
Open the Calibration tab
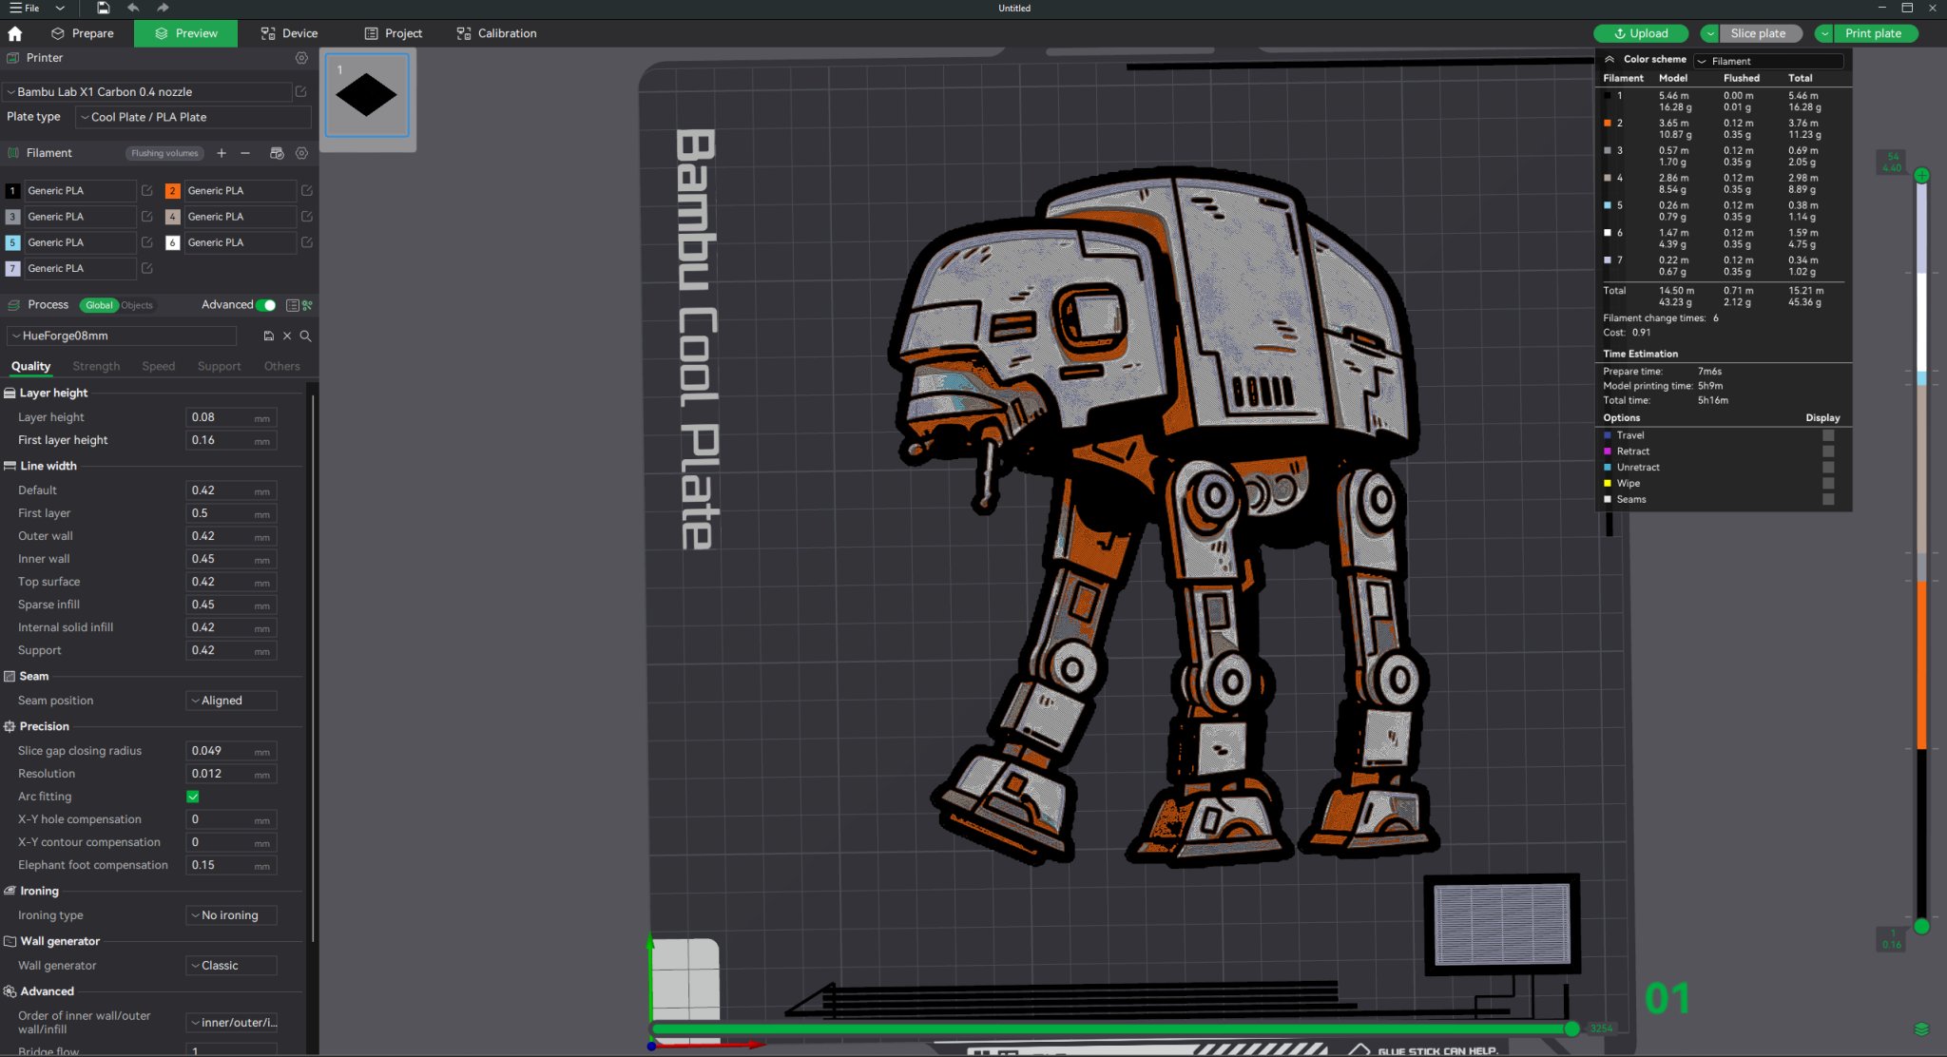(496, 33)
